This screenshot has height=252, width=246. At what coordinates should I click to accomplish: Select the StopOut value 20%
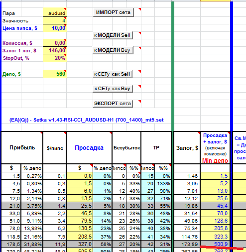coord(55,58)
